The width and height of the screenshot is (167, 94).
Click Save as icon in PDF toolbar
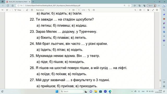point(148,10)
